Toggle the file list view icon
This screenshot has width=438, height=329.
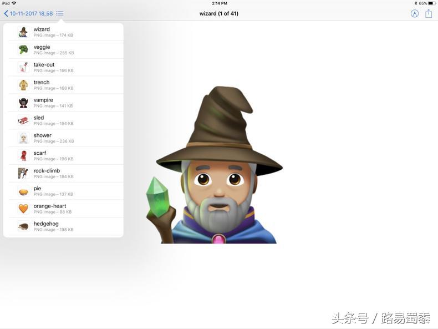(60, 13)
